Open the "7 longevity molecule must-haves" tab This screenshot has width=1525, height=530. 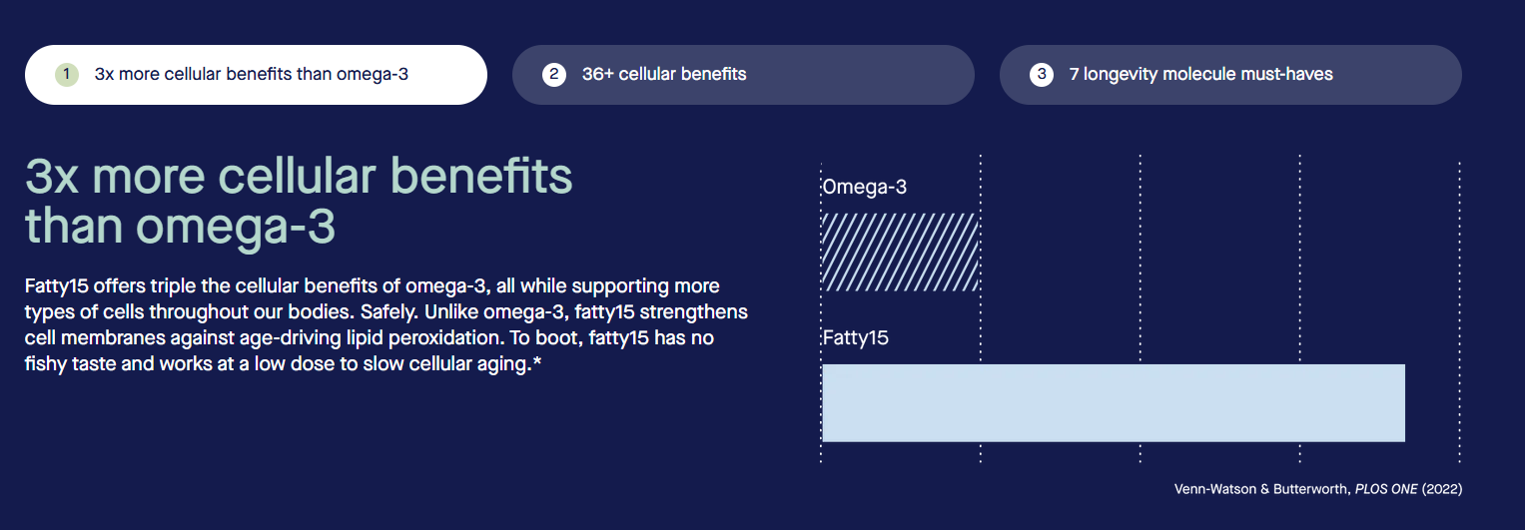click(1229, 75)
